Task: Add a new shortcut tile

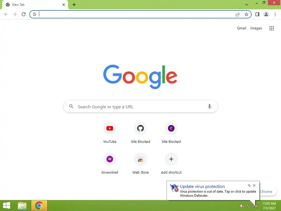Action: click(x=171, y=163)
